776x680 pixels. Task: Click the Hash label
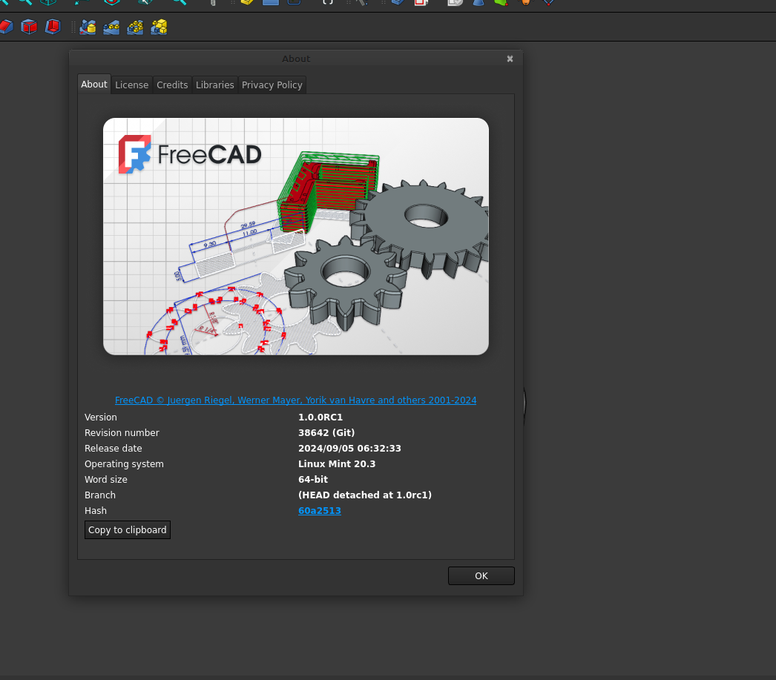[96, 510]
